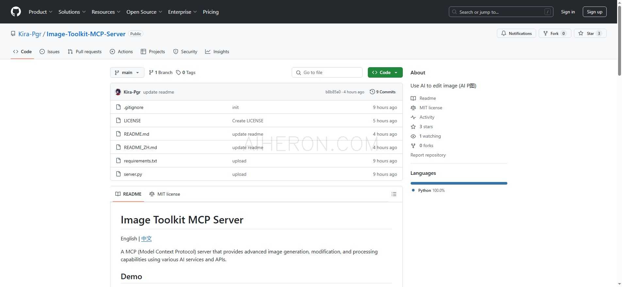Click the commit history clock icon

pos(372,92)
